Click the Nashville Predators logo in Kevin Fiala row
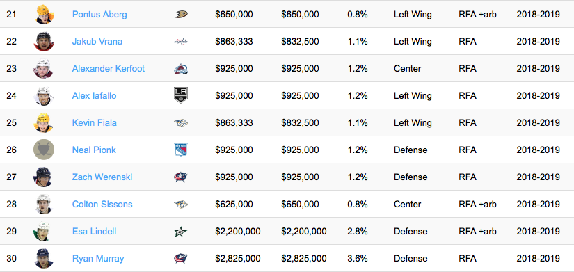 [181, 122]
